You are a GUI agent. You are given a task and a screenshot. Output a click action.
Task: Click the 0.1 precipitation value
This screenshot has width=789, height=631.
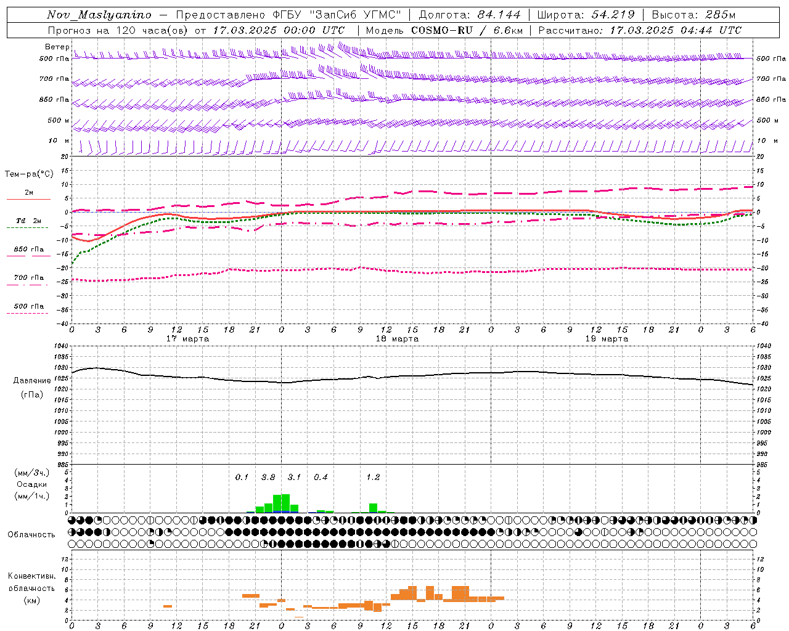pyautogui.click(x=242, y=478)
